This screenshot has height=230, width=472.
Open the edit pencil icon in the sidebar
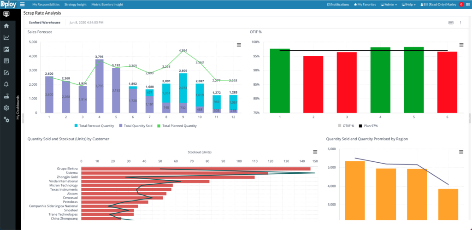click(x=6, y=72)
